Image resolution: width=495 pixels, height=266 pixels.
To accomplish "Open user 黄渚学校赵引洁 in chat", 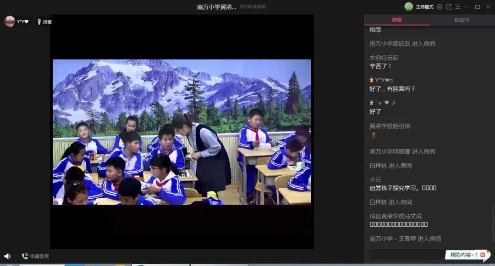I will pyautogui.click(x=390, y=126).
